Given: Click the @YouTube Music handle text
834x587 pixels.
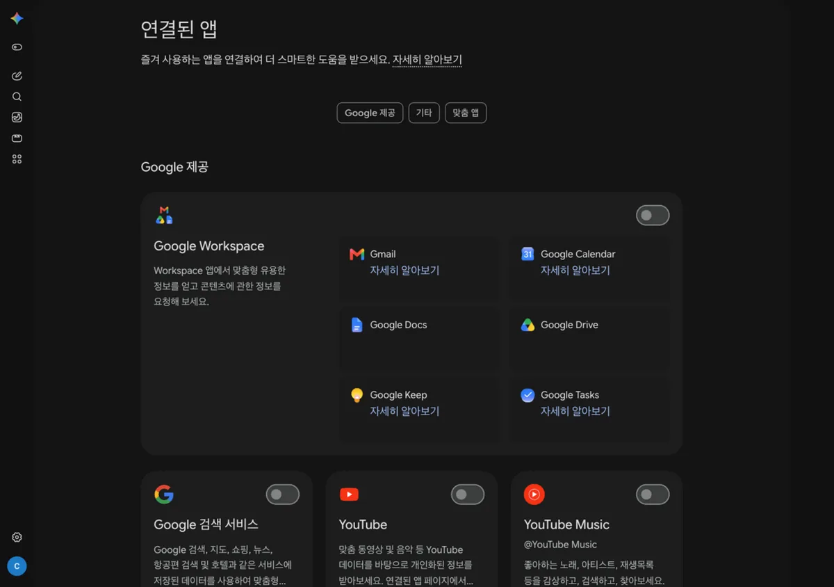Looking at the screenshot, I should (560, 545).
